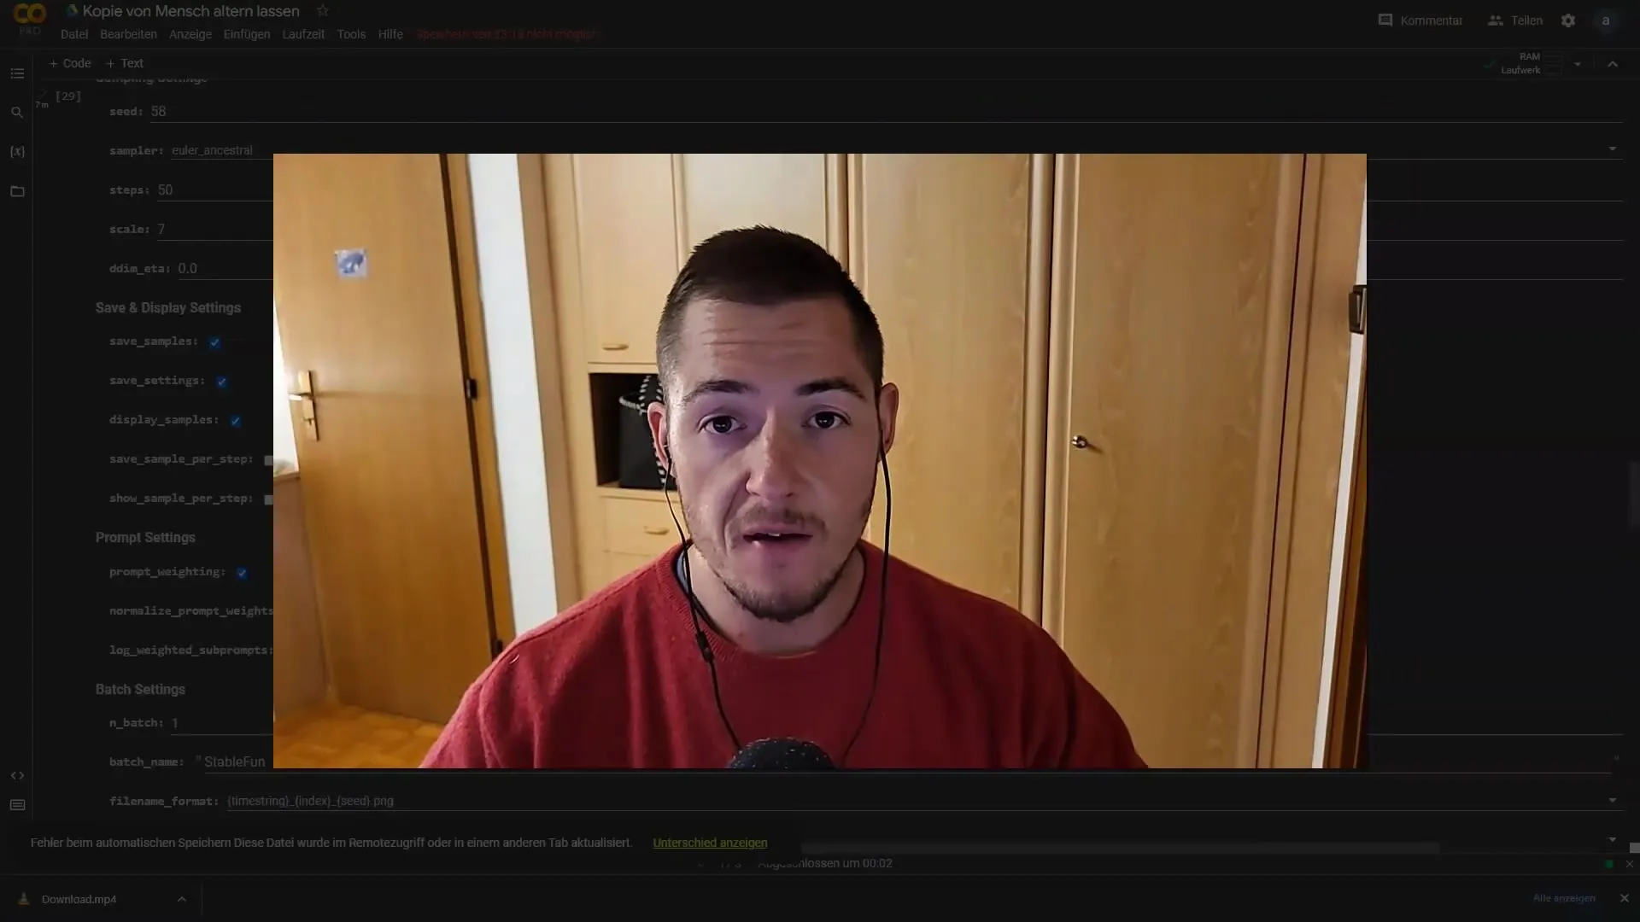Open the Bearbeiten menu
1640x922 pixels.
point(128,34)
